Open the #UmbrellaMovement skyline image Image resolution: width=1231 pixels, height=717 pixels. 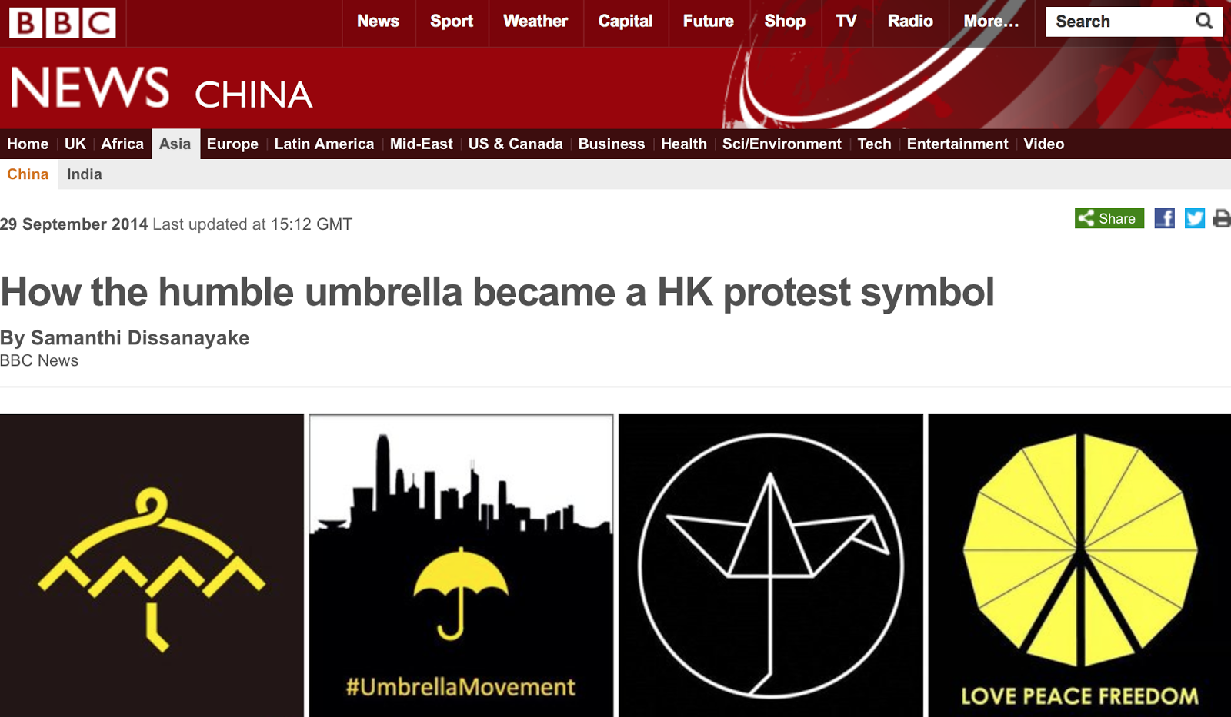pyautogui.click(x=461, y=566)
